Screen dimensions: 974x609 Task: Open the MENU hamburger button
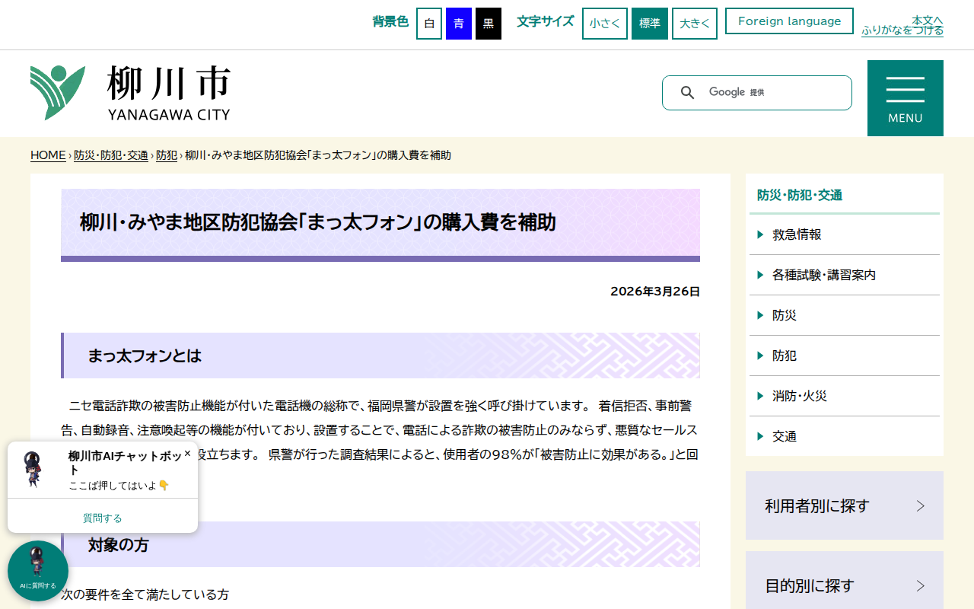[906, 98]
